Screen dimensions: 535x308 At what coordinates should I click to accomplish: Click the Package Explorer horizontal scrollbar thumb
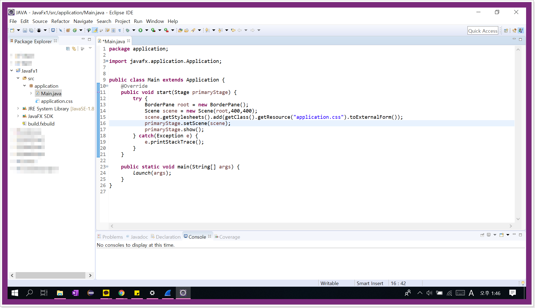51,275
